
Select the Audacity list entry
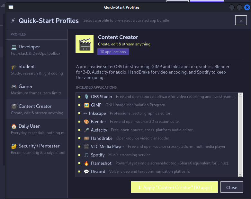click(157, 130)
